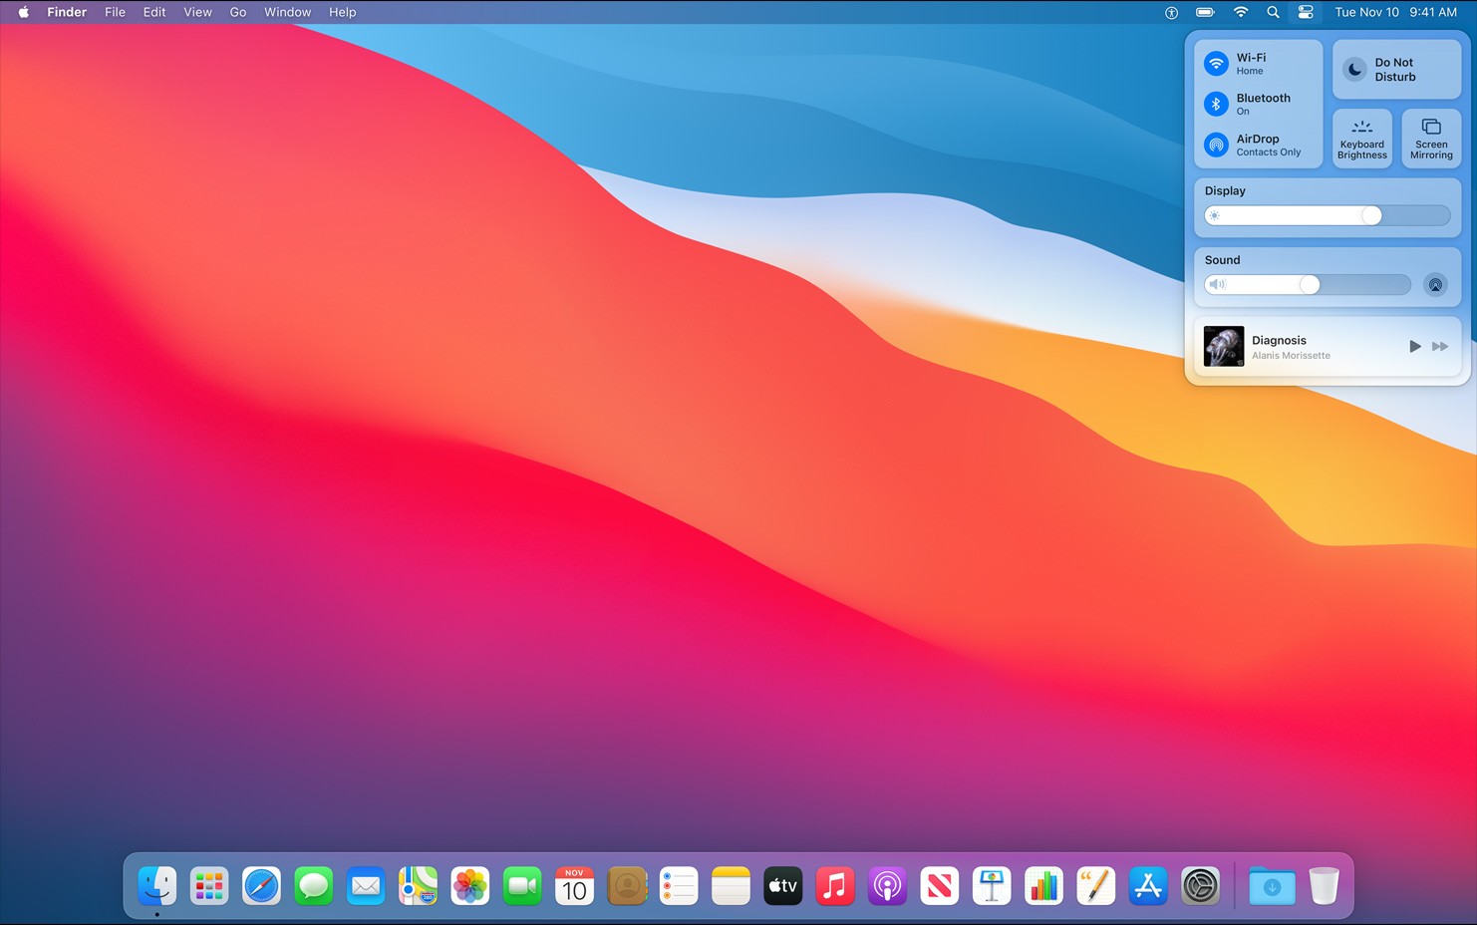The height and width of the screenshot is (925, 1477).
Task: Expand Screen Mirroring options
Action: 1431,139
